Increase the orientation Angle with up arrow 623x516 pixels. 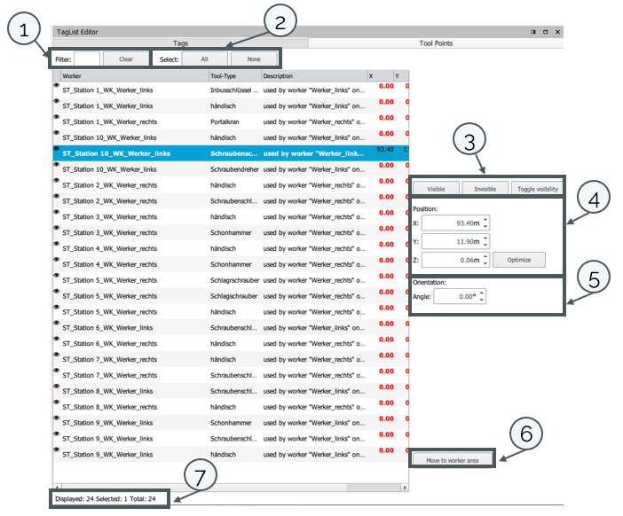482,293
